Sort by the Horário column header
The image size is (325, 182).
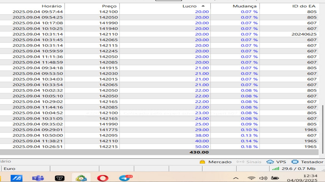click(x=52, y=6)
